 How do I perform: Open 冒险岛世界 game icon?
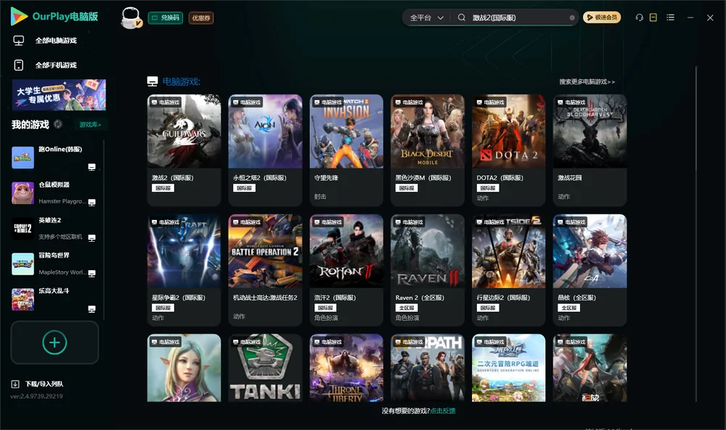point(23,264)
